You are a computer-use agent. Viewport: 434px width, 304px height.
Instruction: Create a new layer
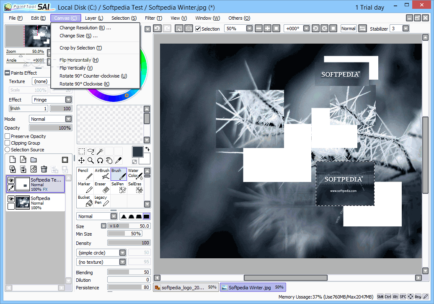click(x=13, y=160)
